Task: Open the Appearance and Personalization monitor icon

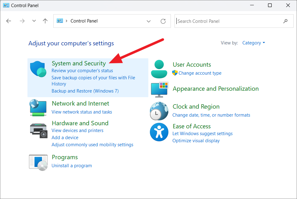Action: (159, 90)
